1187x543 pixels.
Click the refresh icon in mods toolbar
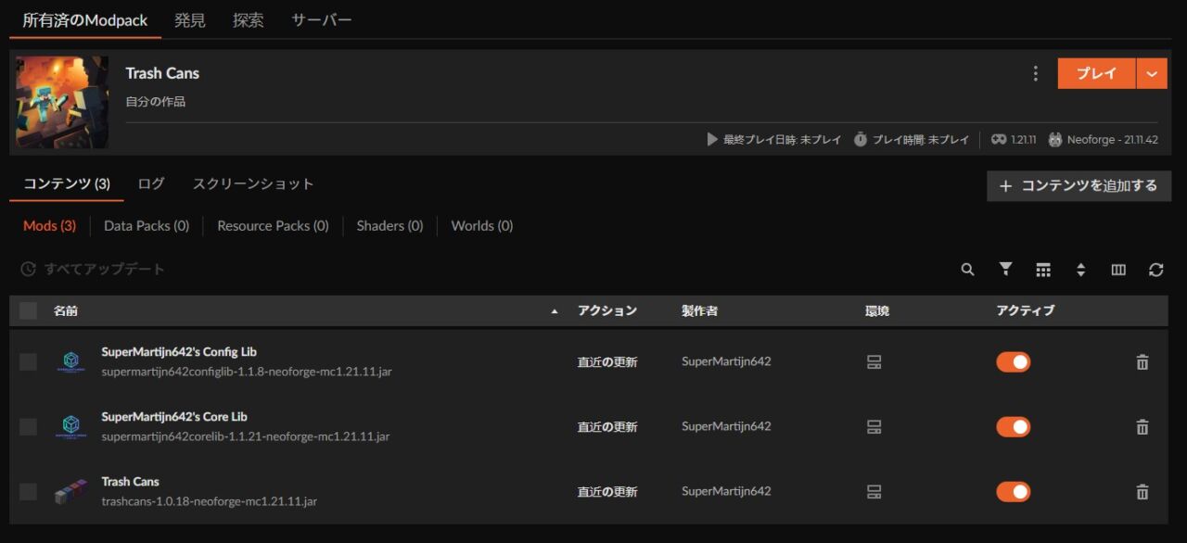pos(1155,270)
